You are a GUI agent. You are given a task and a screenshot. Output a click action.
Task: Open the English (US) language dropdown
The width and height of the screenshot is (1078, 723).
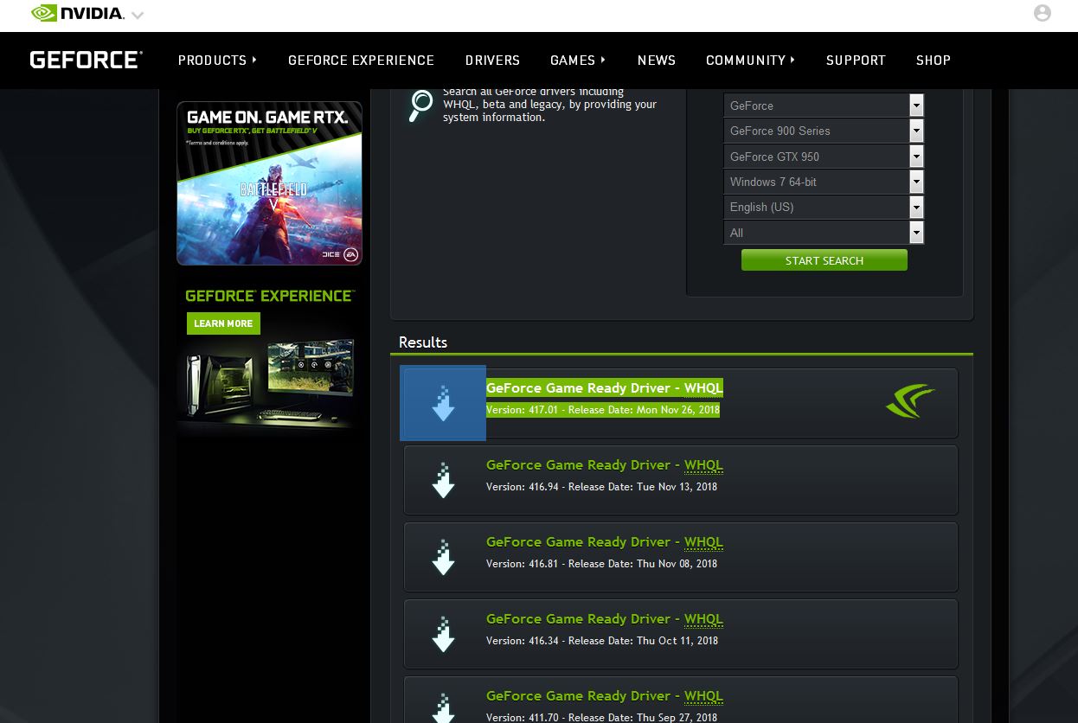[824, 207]
